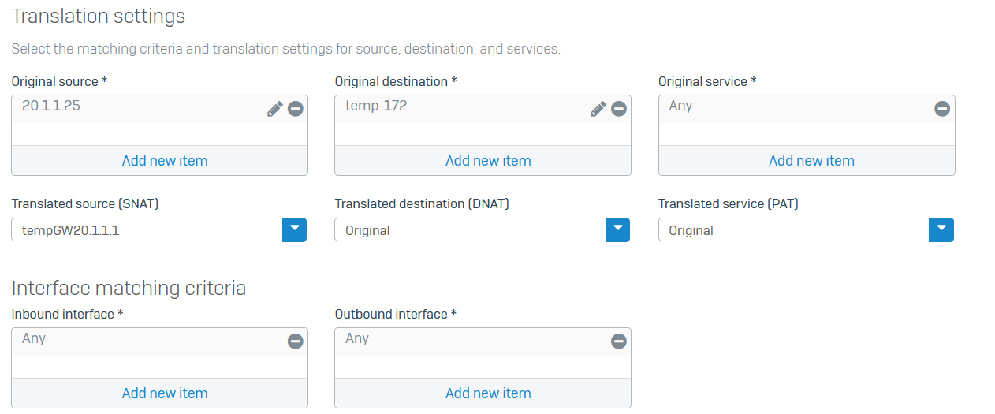This screenshot has height=414, width=995.
Task: Add new item under Original destination
Action: pos(488,161)
